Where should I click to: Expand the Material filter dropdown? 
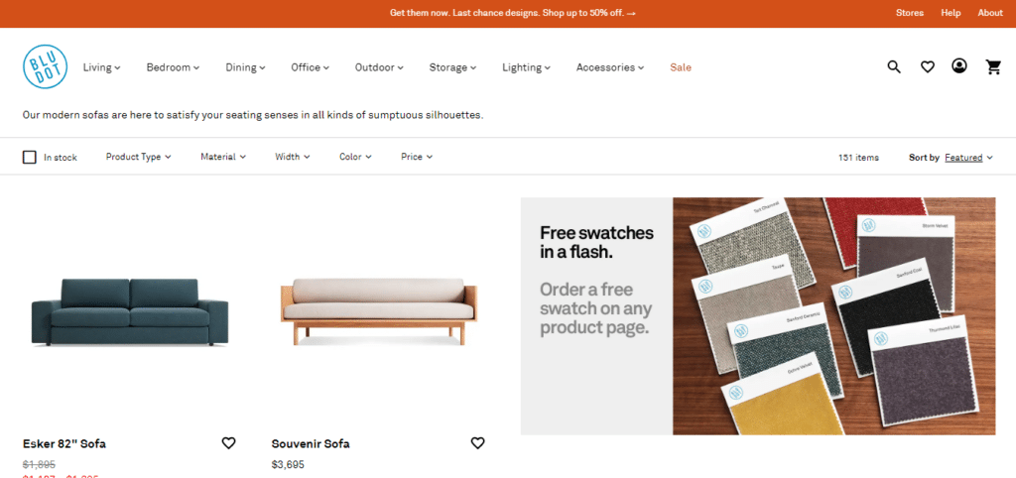223,157
